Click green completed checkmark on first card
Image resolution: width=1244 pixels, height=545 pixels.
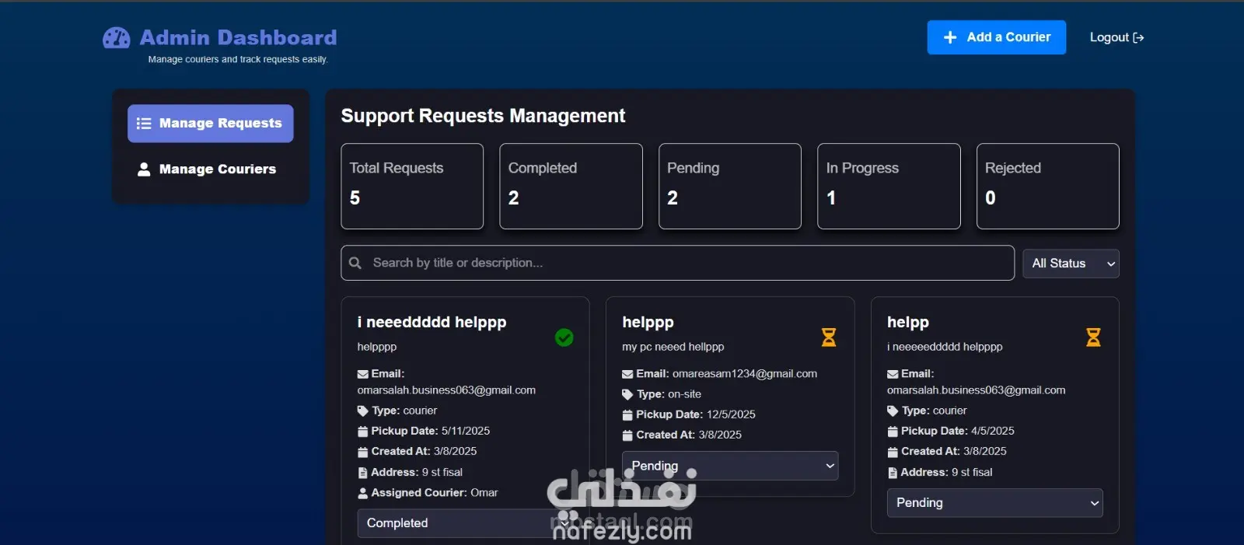564,337
